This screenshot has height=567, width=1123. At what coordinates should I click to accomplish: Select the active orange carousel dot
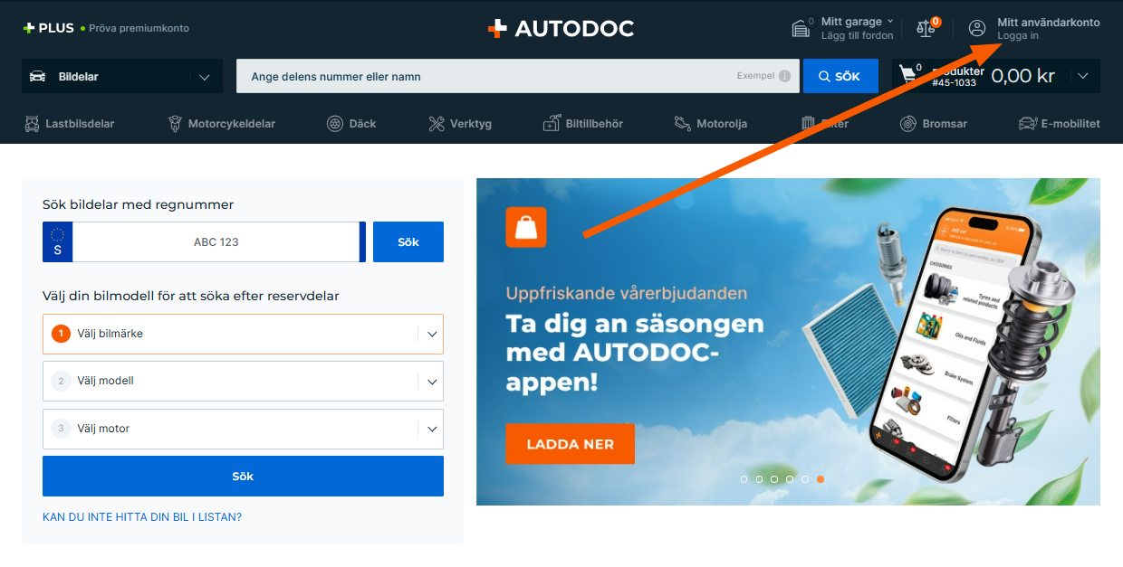click(821, 479)
